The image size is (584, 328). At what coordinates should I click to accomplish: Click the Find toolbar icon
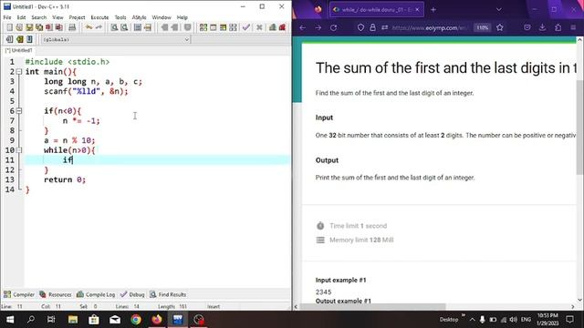(x=114, y=27)
